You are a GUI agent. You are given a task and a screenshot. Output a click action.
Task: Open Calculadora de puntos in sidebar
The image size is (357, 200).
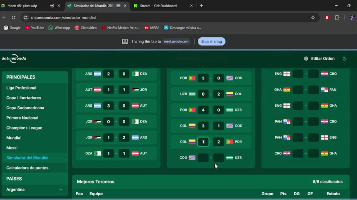[27, 168]
